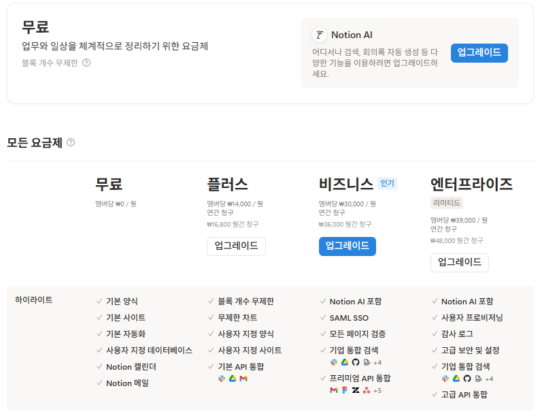Click SAML SSO feature
This screenshot has width=540, height=416.
coord(349,318)
